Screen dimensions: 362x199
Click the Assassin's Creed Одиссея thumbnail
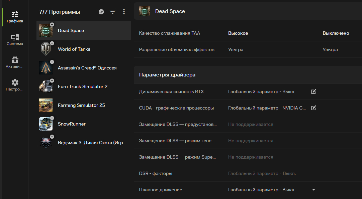46,68
